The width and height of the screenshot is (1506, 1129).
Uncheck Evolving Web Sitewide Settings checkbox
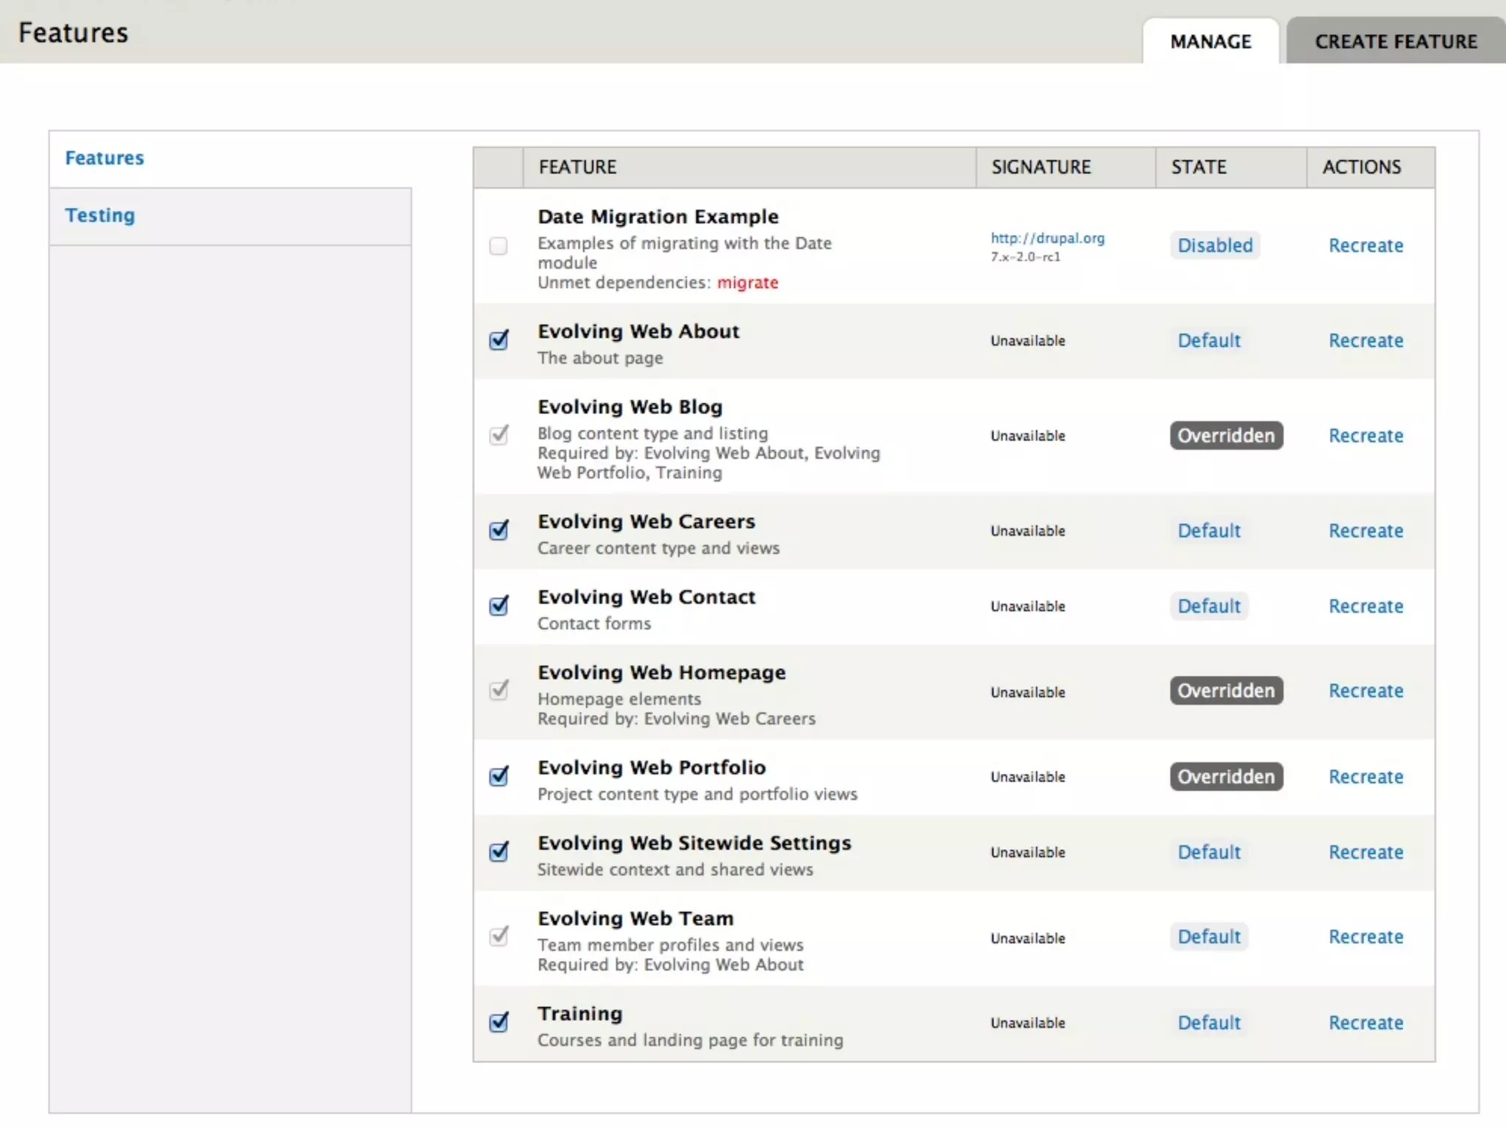tap(499, 851)
